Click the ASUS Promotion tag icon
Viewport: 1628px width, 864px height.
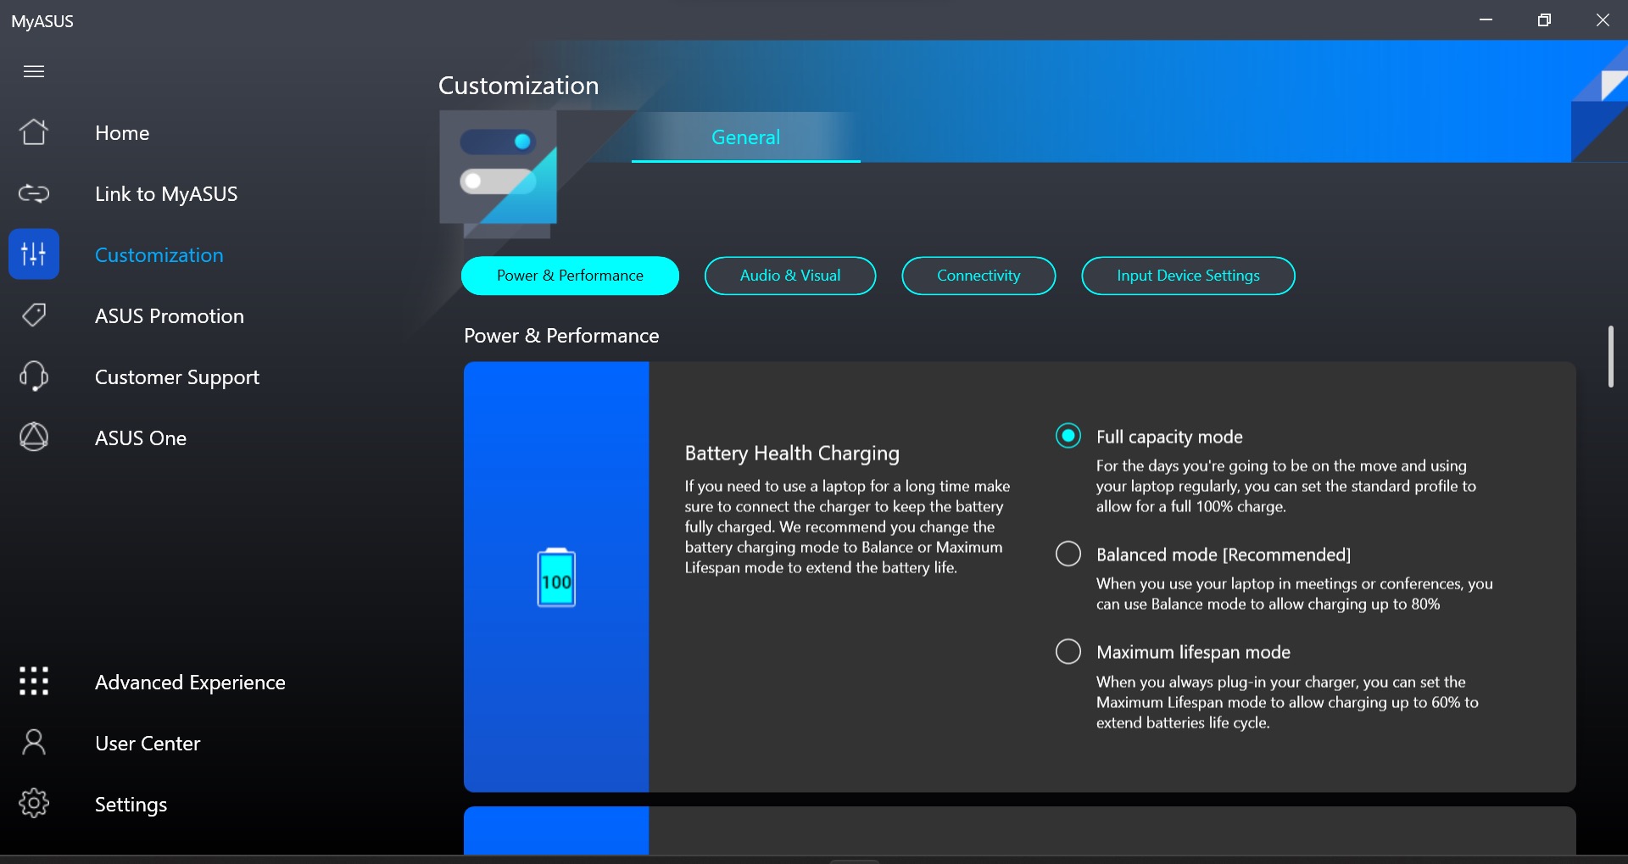tap(34, 315)
